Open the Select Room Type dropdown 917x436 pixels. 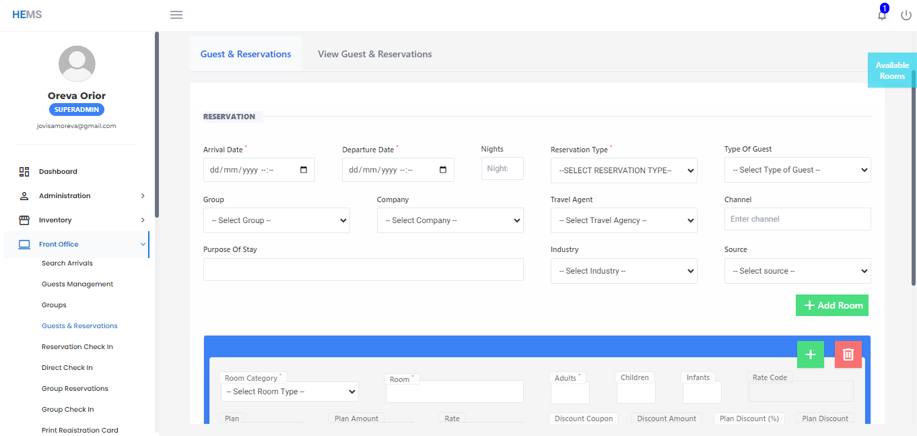tap(290, 392)
